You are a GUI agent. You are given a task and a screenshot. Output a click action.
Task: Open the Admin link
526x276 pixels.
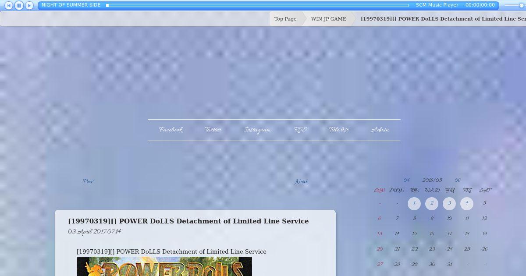[x=380, y=130]
